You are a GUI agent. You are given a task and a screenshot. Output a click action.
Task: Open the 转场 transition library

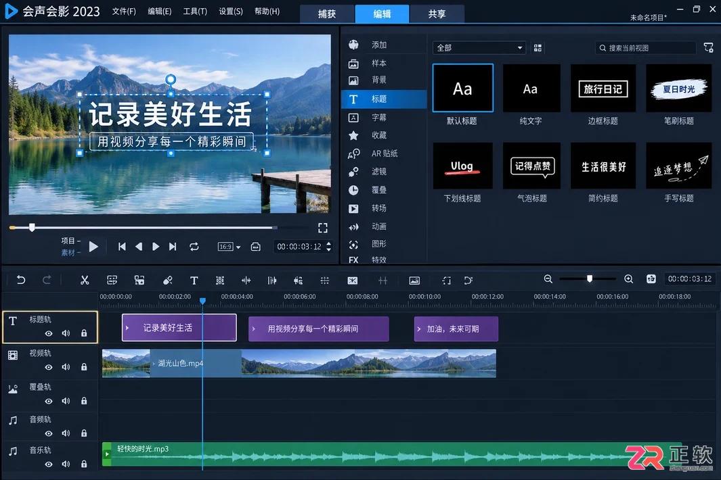click(x=379, y=208)
